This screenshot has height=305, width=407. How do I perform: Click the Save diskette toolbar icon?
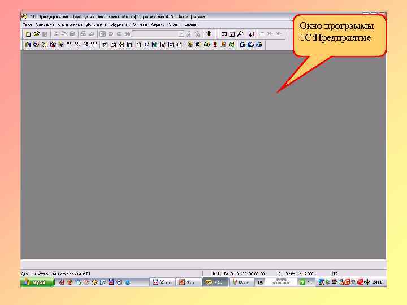[45, 34]
